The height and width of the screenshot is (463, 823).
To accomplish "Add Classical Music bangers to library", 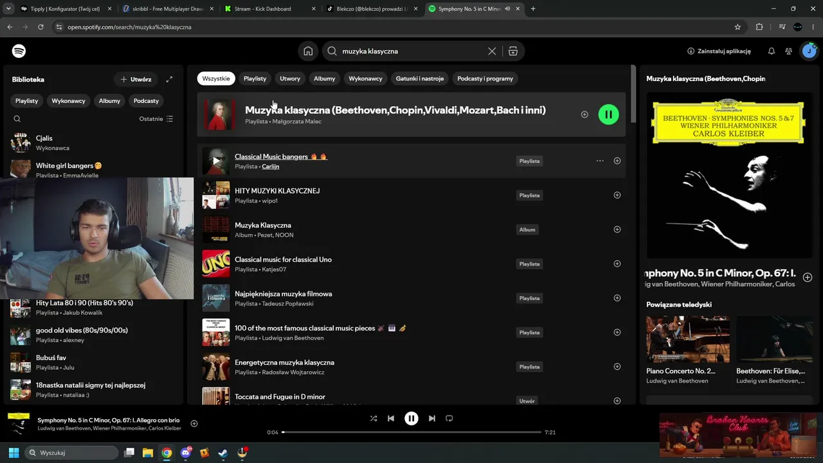I will point(617,161).
